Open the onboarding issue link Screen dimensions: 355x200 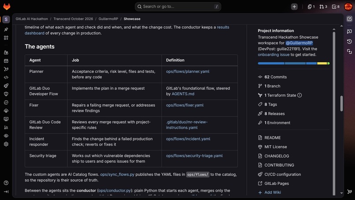click(274, 54)
